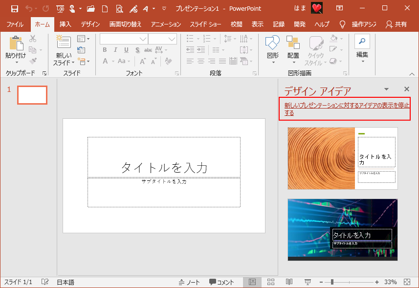The height and width of the screenshot is (288, 419).
Task: Click the Undo arrow icon
Action: coord(29,9)
